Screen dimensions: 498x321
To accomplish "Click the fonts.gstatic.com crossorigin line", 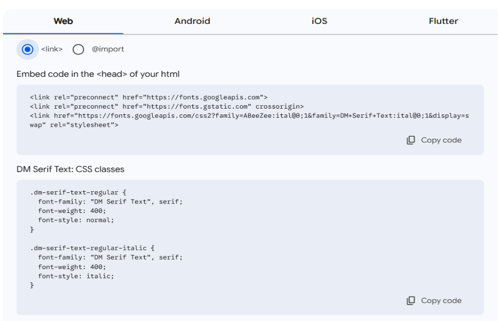I will pos(167,106).
